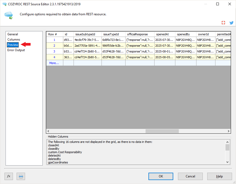Open the Columns page

[x=14, y=40]
